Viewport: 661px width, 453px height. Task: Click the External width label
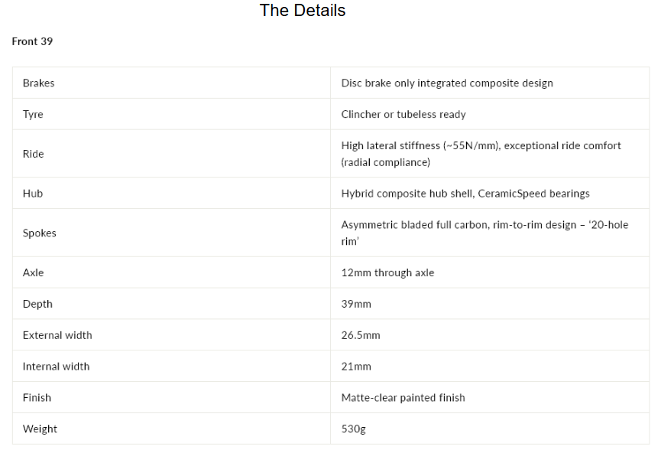[x=57, y=335]
